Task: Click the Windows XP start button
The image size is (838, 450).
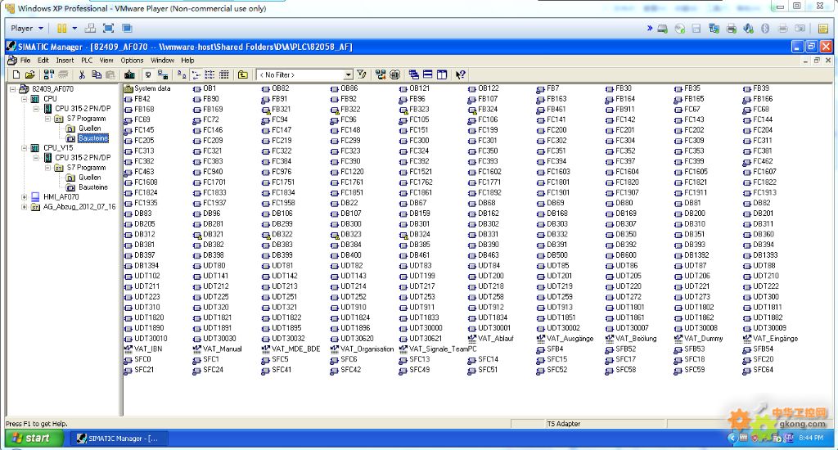Action: pyautogui.click(x=34, y=439)
